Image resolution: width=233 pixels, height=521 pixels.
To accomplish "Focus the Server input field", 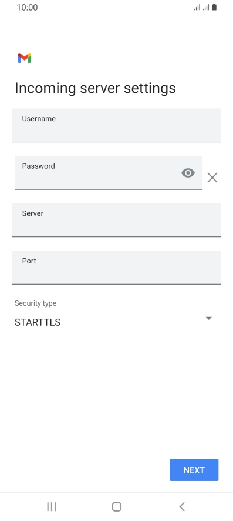I will point(116,220).
